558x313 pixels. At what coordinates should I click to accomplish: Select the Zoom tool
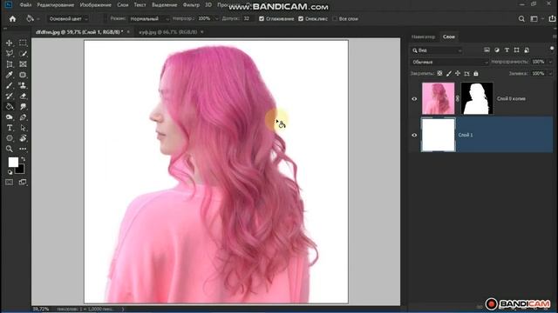[10, 149]
